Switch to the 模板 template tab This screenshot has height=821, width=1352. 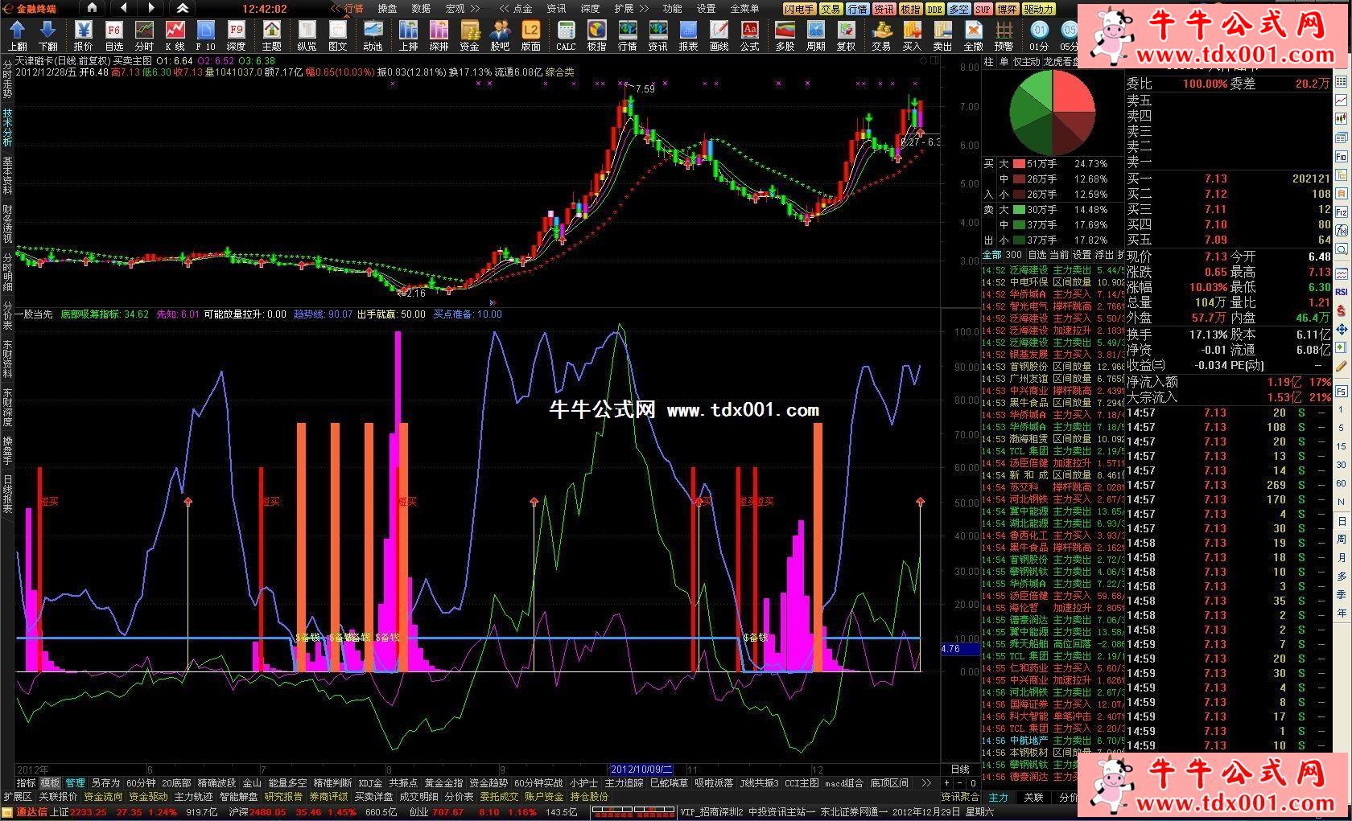(50, 782)
